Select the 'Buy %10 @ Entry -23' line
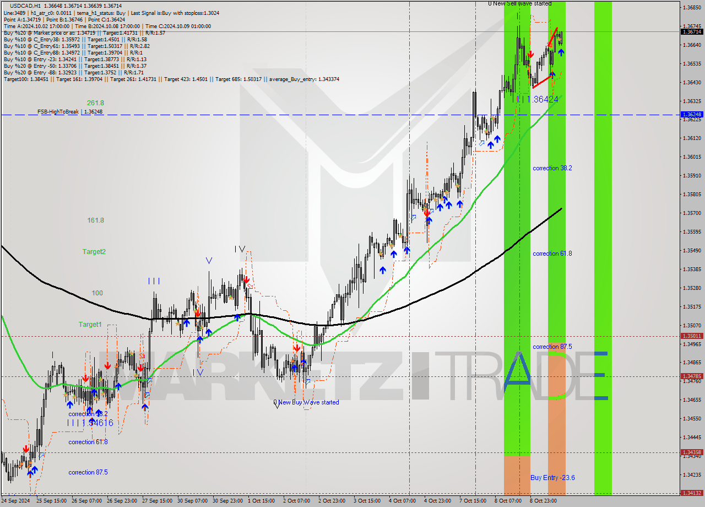 pos(75,59)
